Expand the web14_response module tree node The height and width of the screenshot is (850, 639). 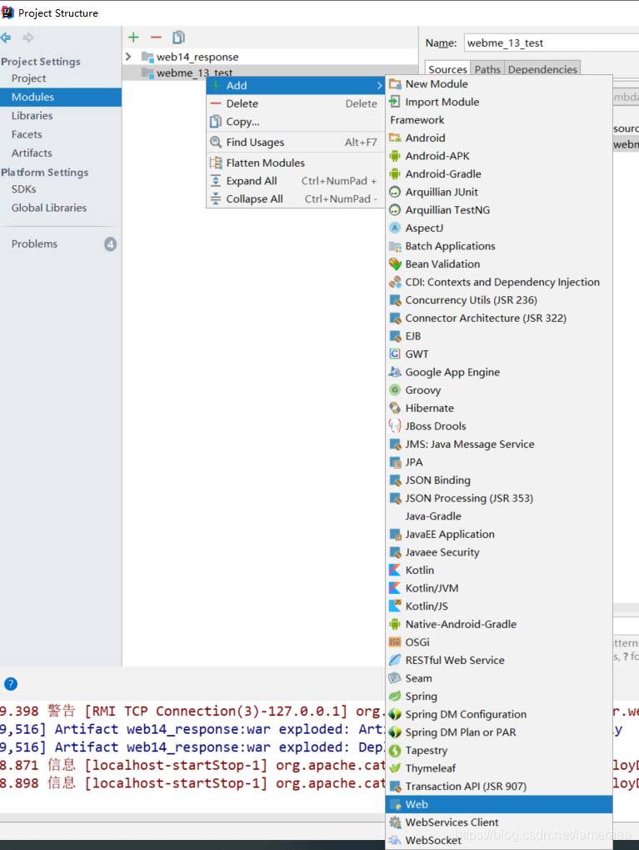click(x=128, y=57)
